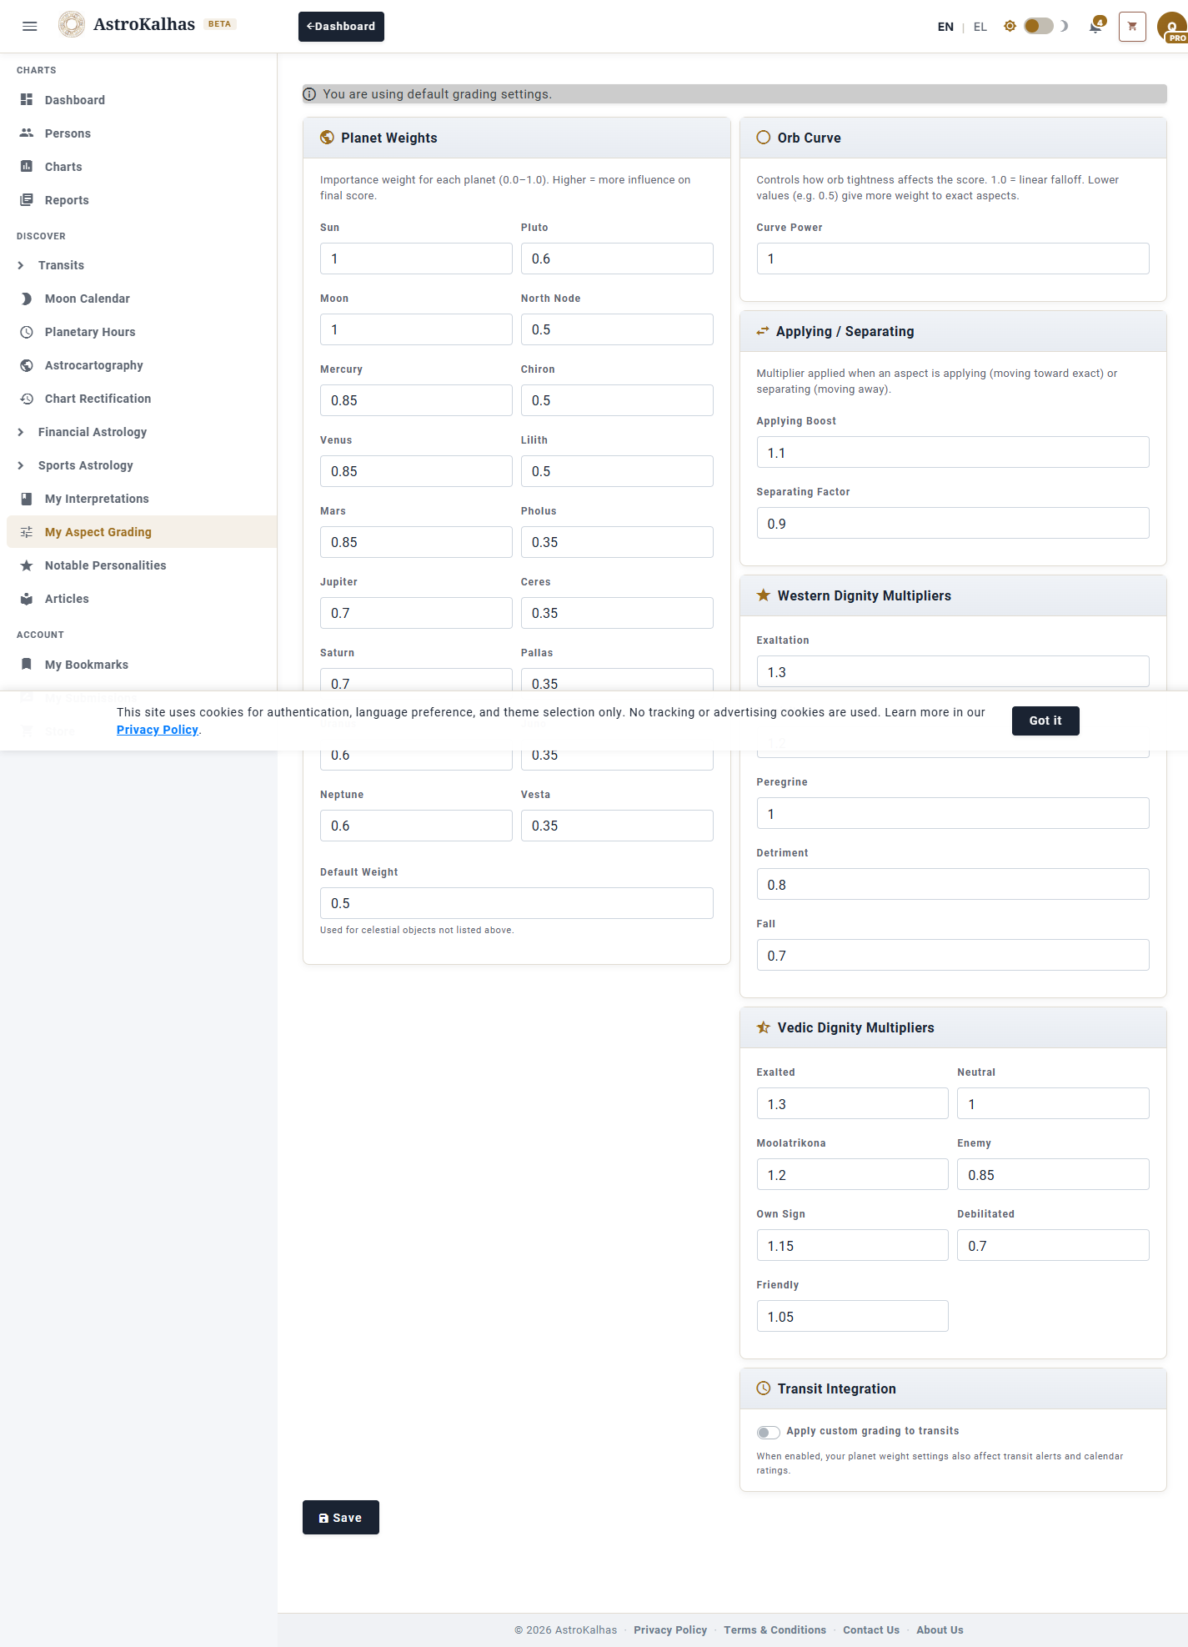Dismiss cookie notice with Got it

pyautogui.click(x=1045, y=721)
